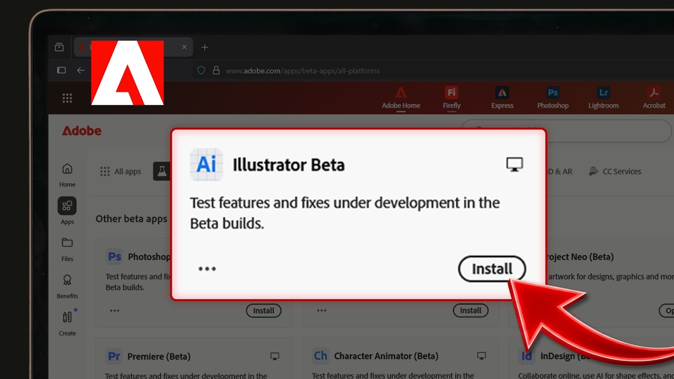Open Adobe Home in the top bar
This screenshot has width=674, height=379.
click(401, 98)
